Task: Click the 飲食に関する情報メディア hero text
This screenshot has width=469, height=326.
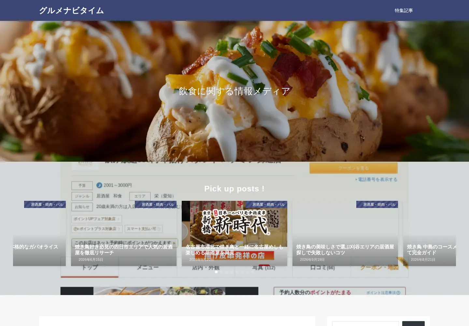Action: click(234, 91)
